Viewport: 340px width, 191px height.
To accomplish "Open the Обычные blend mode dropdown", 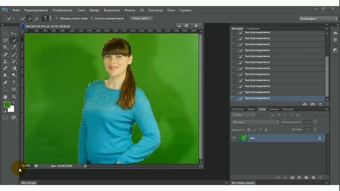I will tap(255, 123).
